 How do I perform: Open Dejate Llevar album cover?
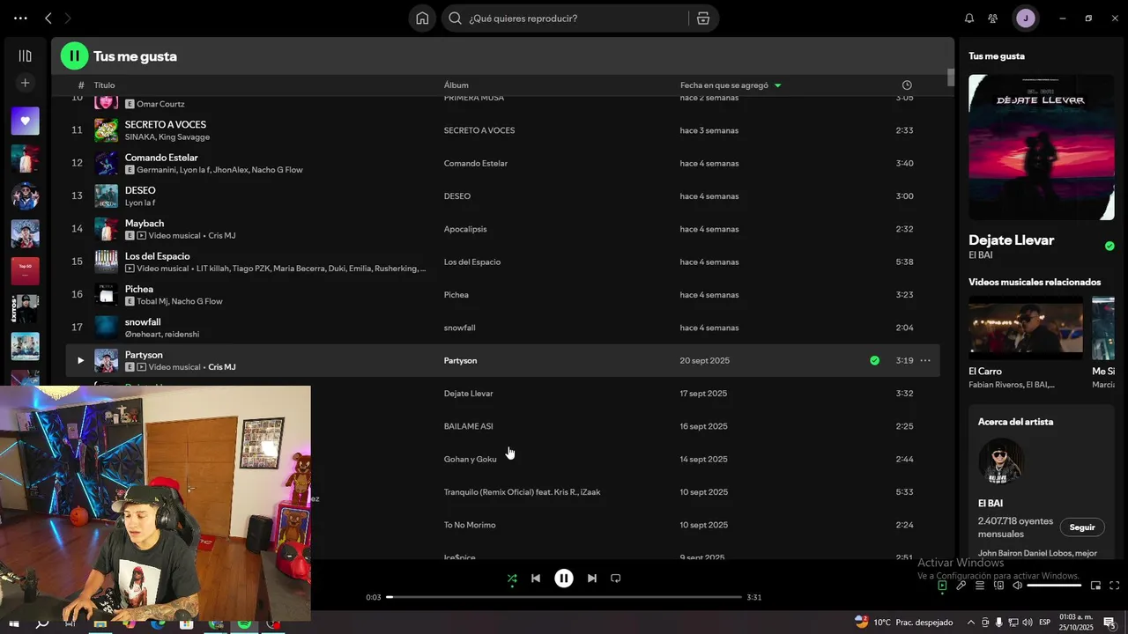coord(1041,147)
